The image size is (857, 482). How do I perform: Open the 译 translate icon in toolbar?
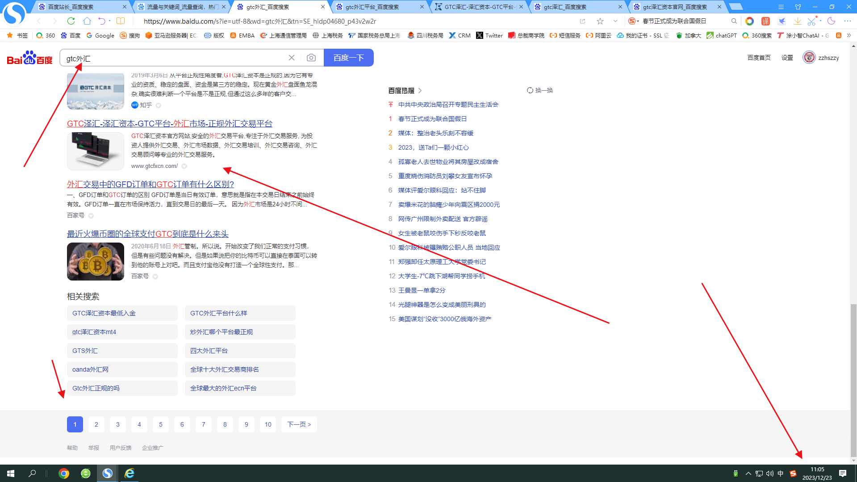[x=765, y=21]
